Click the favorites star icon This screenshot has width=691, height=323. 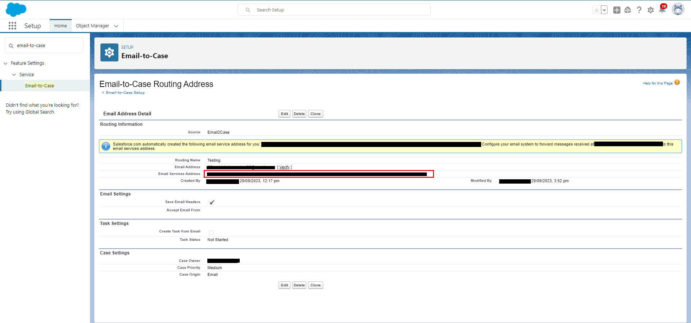tap(596, 10)
